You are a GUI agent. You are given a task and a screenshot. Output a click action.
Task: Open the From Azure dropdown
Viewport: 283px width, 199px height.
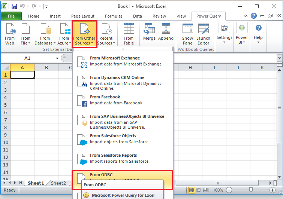(64, 34)
